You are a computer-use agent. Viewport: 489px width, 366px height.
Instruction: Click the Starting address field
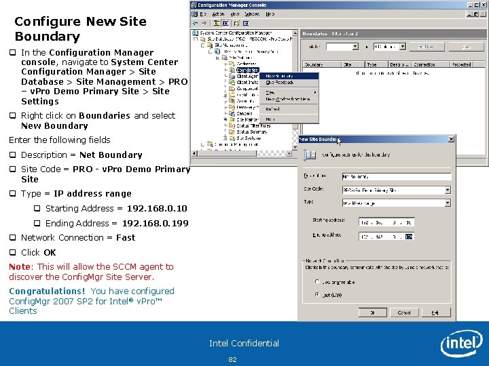click(386, 222)
